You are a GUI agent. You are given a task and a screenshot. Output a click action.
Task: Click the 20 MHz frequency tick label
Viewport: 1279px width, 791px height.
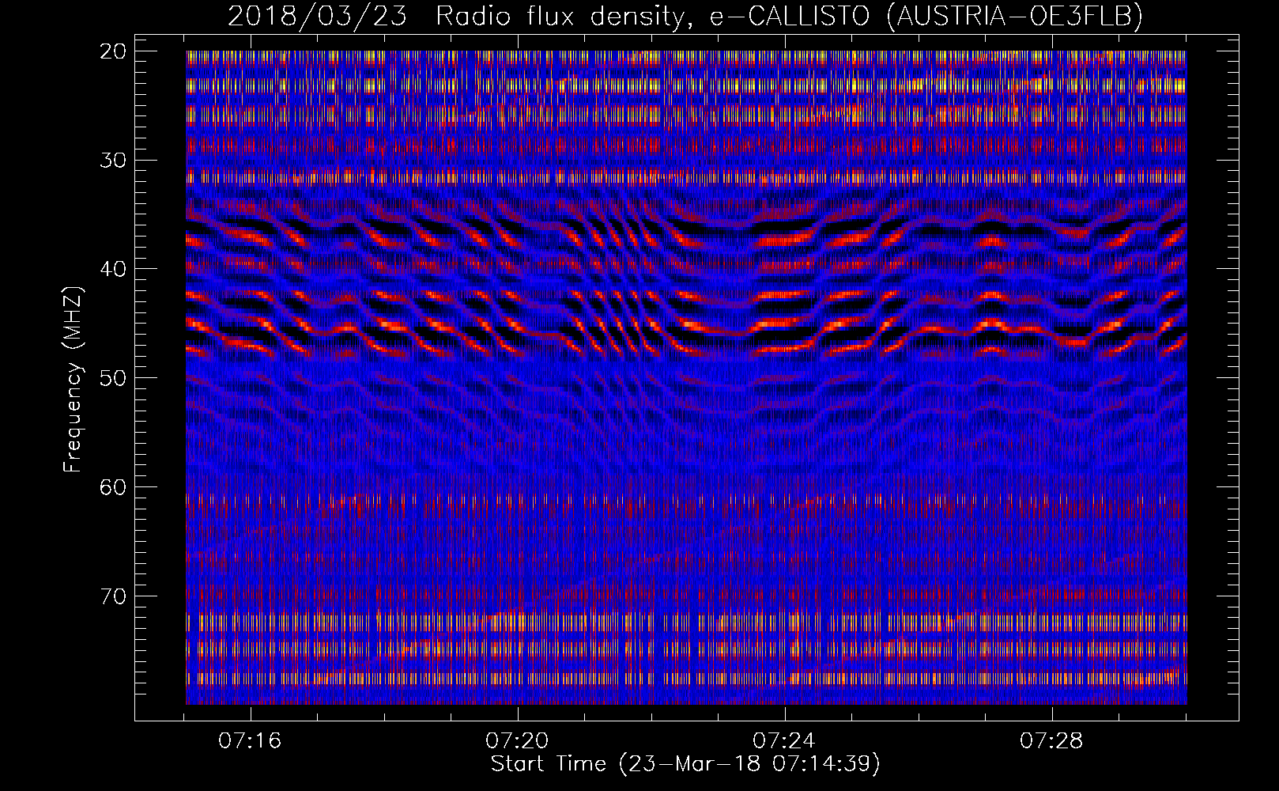[x=113, y=51]
